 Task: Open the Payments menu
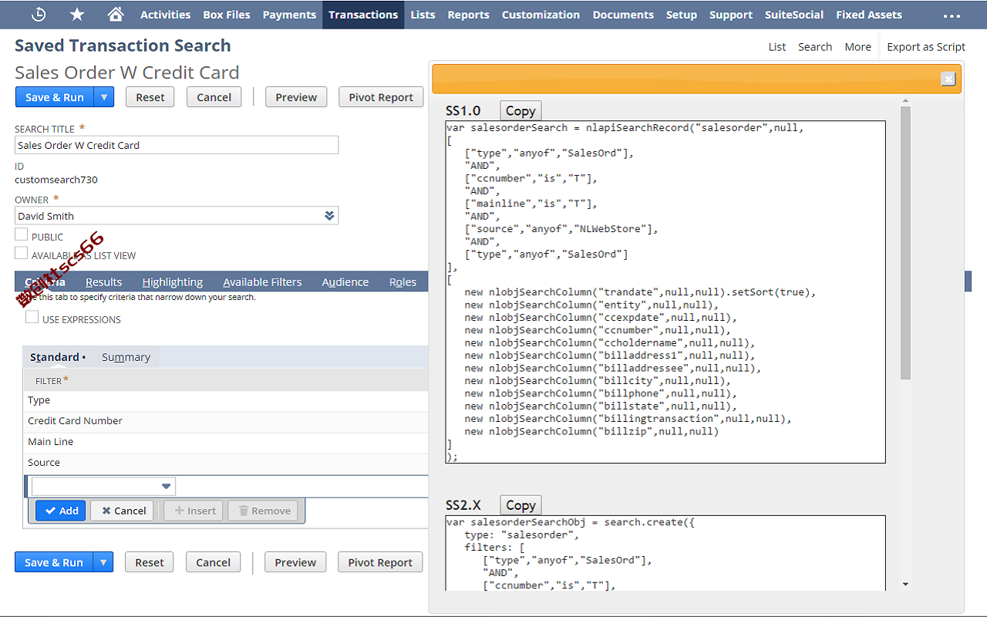coord(289,15)
